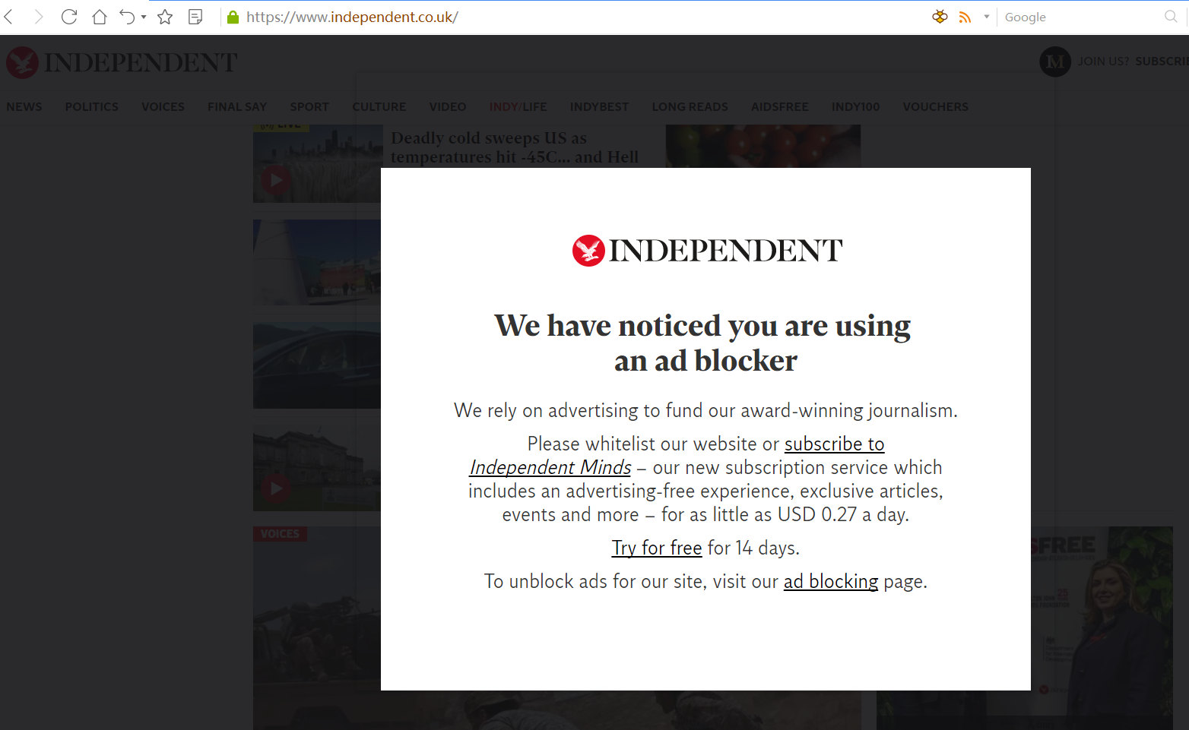Click the 'subscribe to' link in dialog
Screen dimensions: 1189x730
(x=834, y=444)
